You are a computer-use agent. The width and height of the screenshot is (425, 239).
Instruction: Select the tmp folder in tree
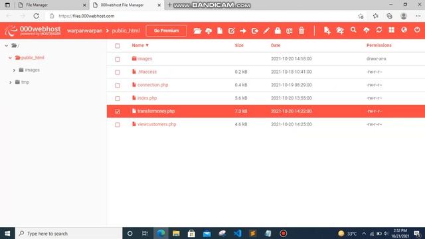(25, 82)
